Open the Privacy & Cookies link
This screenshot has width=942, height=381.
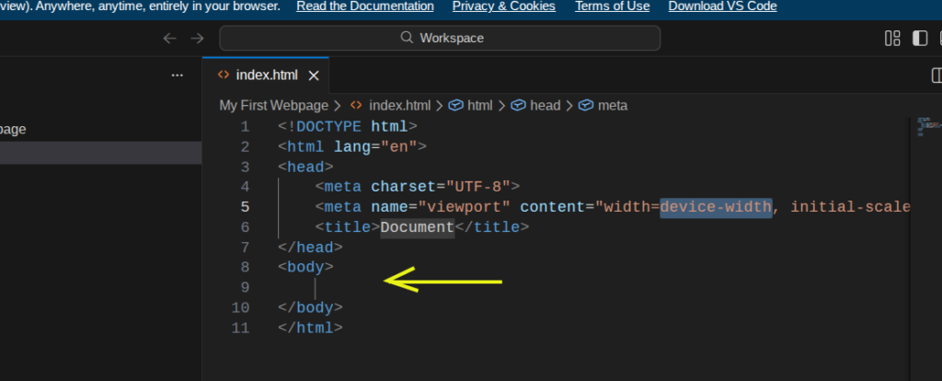pos(504,6)
